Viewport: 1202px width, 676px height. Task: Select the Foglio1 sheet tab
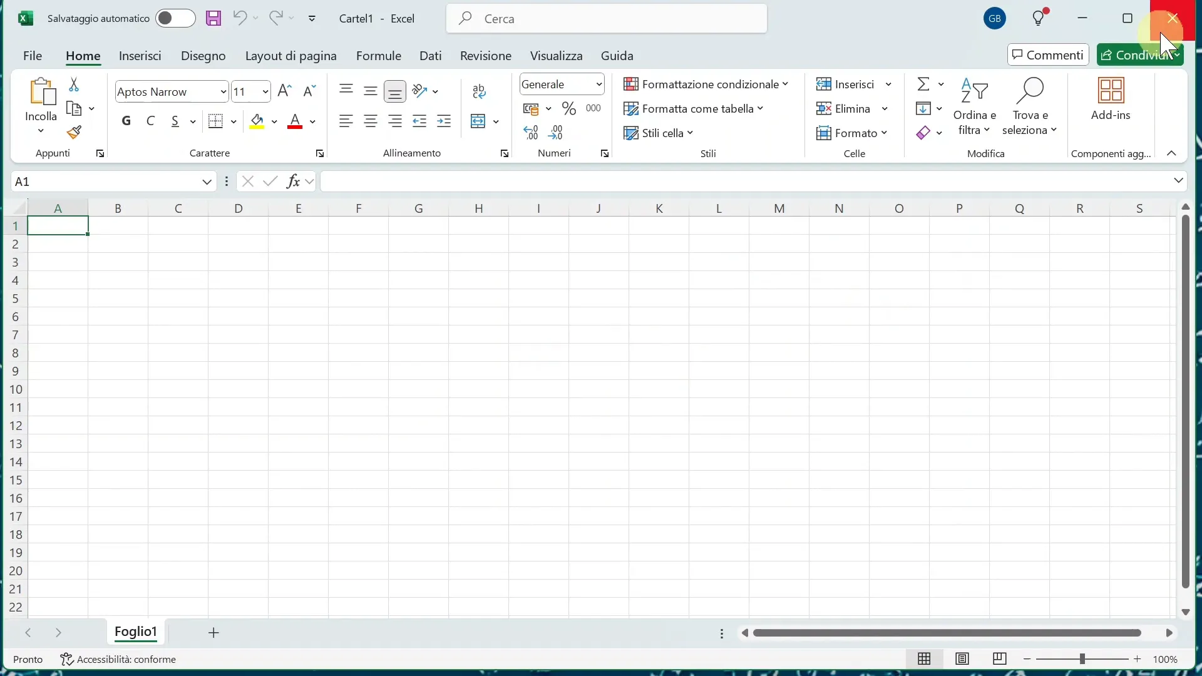136,633
